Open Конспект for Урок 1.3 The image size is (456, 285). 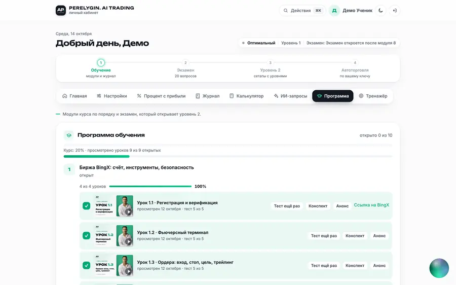(355, 265)
